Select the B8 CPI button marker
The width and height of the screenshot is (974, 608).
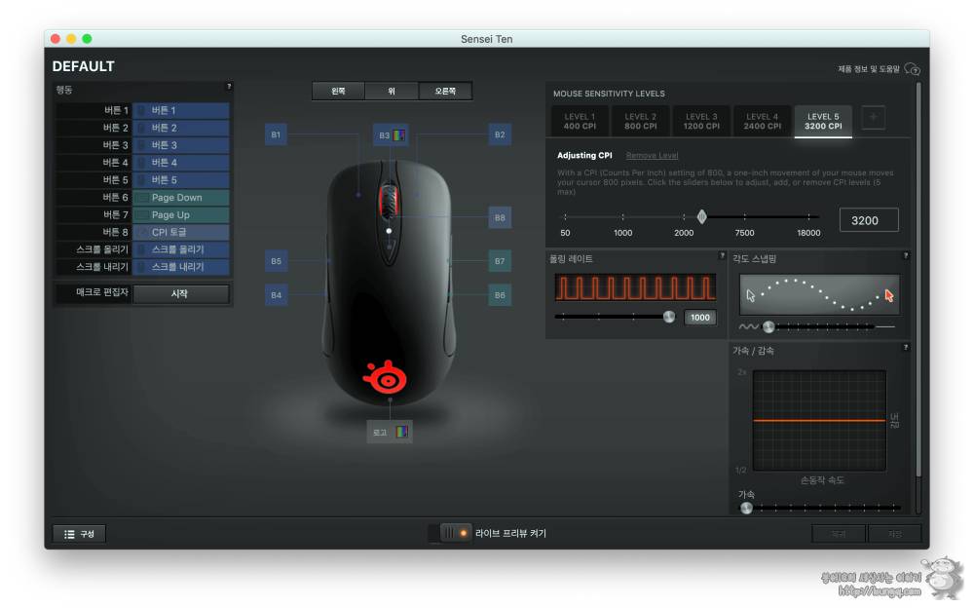(x=500, y=217)
